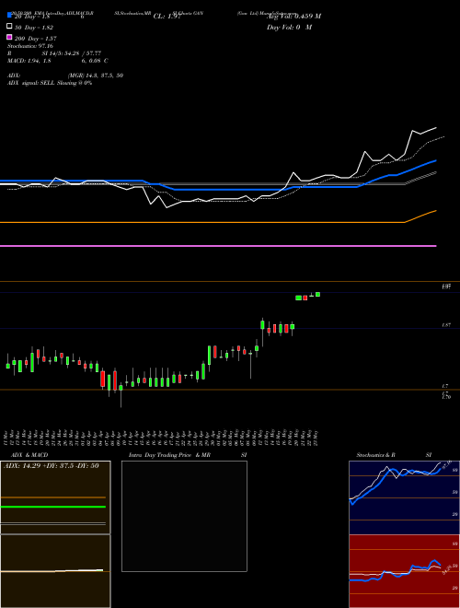
Task: Click the 'Intra Day Trading Price & MR' panel title
Action: [x=169, y=455]
